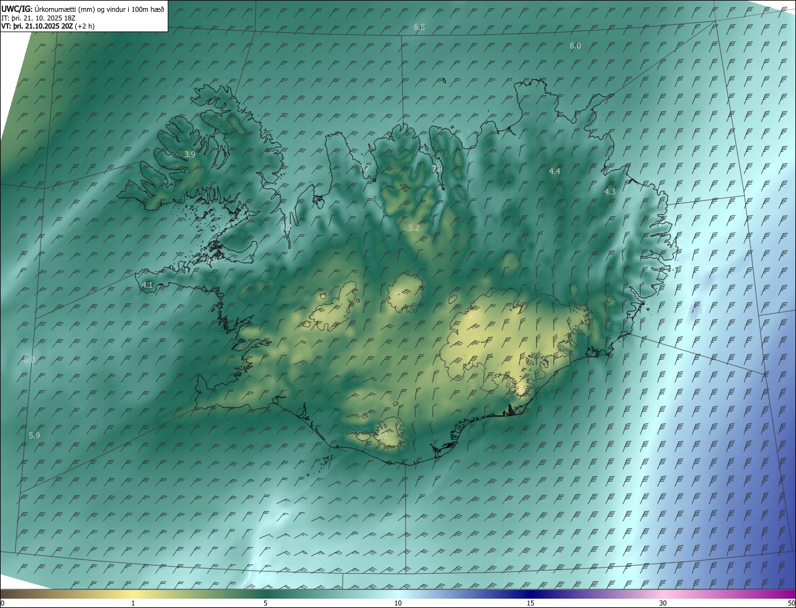The height and width of the screenshot is (608, 796).
Task: Click the title 'Úrkomumætti (mm) og vindur í 100m hæð'
Action: coord(100,9)
